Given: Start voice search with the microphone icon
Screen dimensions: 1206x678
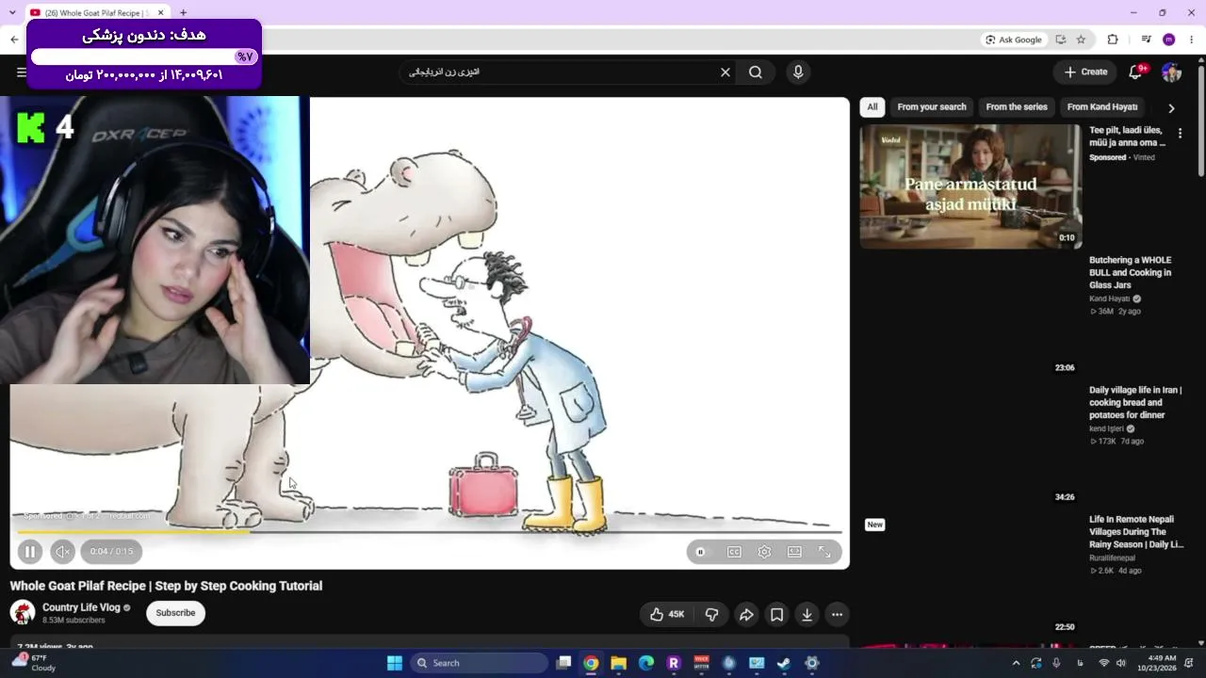Looking at the screenshot, I should (x=798, y=73).
